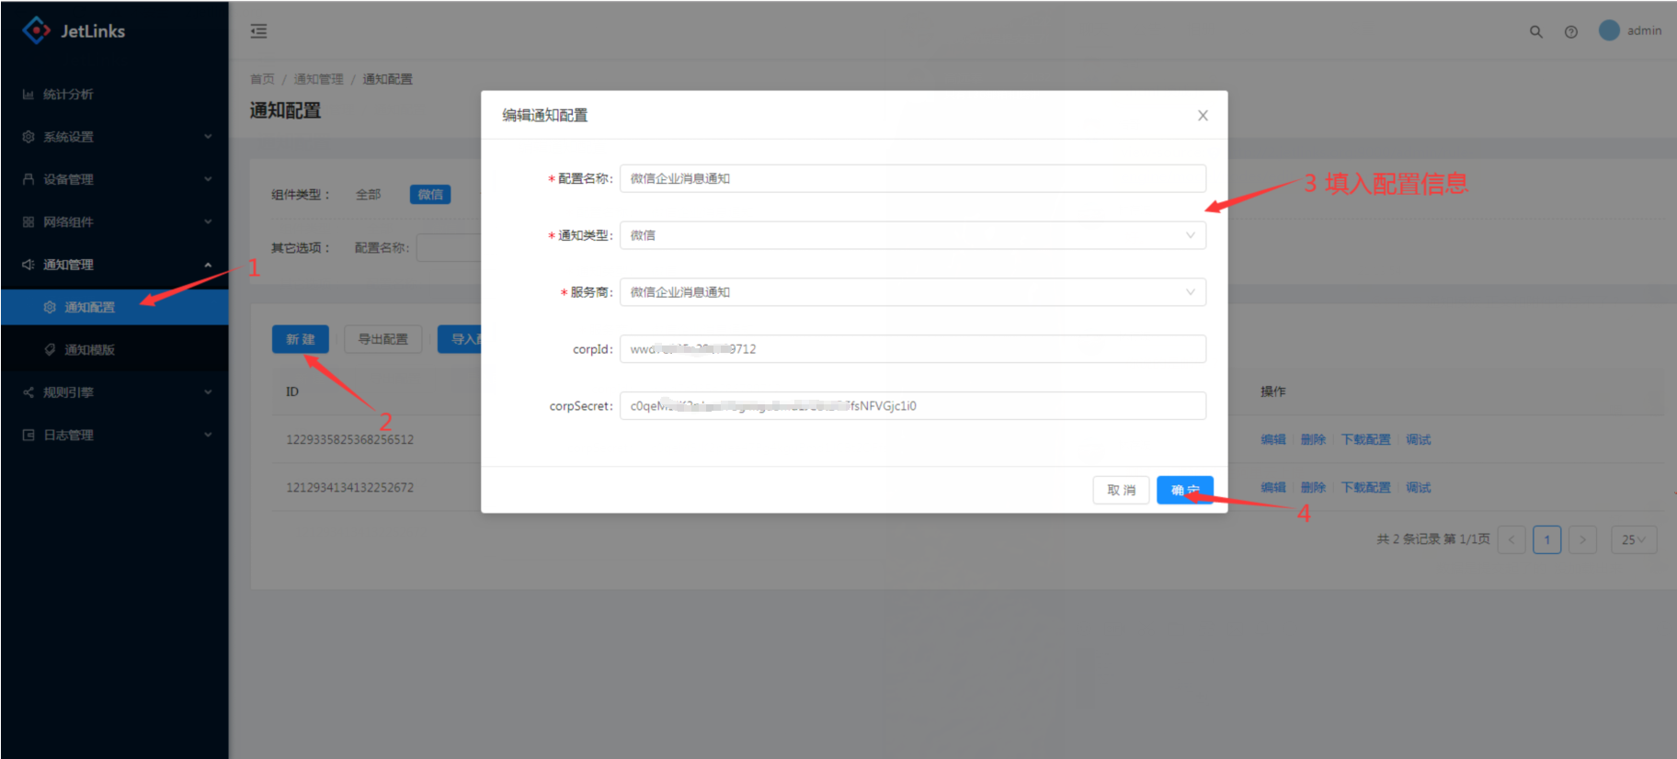Screen dimensions: 1677x759
Task: Select the 微信 component type filter
Action: [430, 194]
